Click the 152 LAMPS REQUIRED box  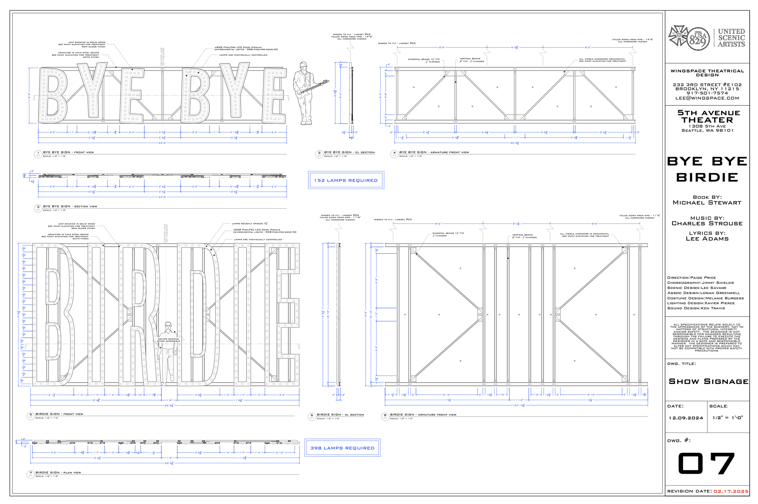tap(346, 180)
